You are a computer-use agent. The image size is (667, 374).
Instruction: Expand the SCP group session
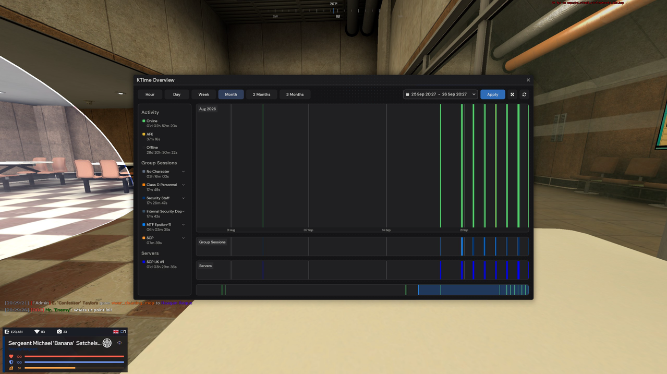coord(183,238)
